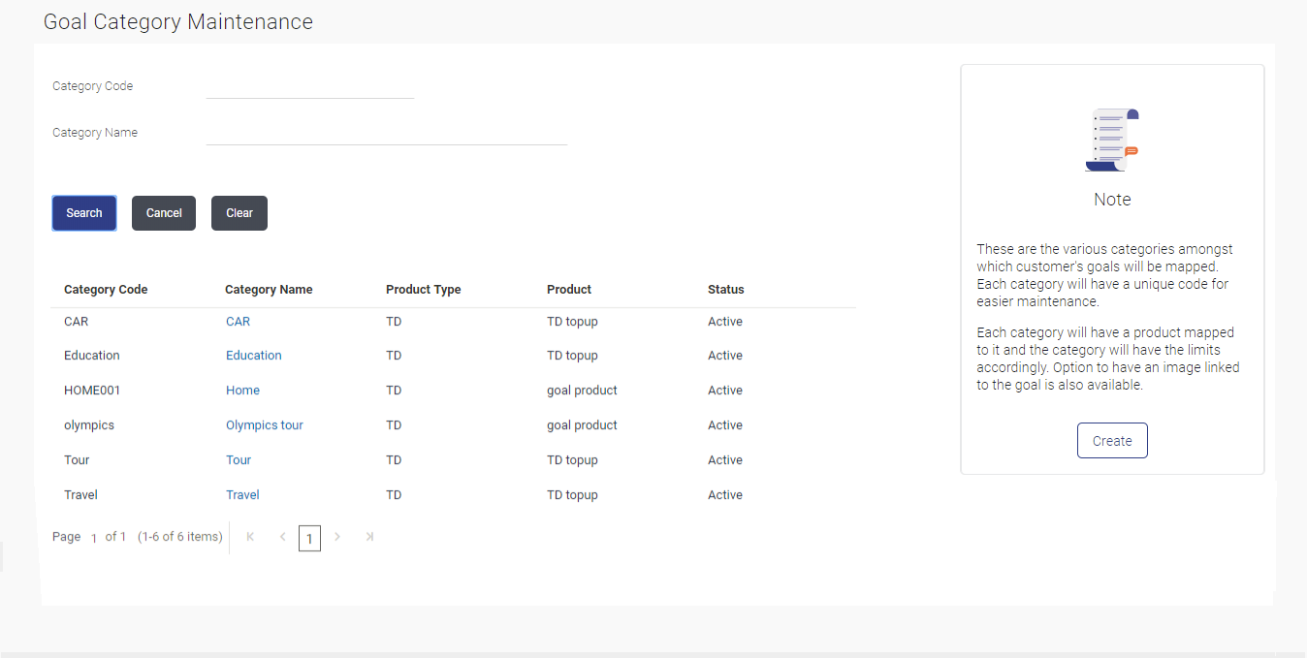Image resolution: width=1307 pixels, height=658 pixels.
Task: Create a new goal category
Action: (x=1112, y=441)
